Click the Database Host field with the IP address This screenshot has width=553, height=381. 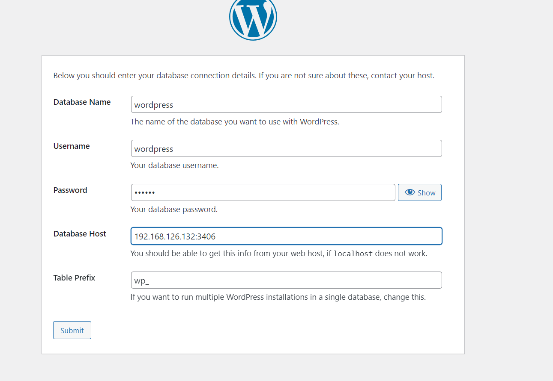[x=286, y=236]
